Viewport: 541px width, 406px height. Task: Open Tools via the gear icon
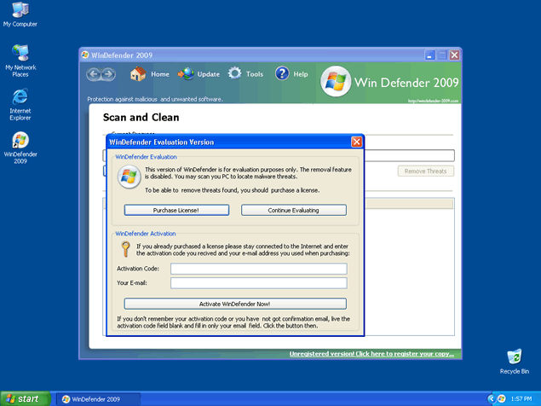234,74
